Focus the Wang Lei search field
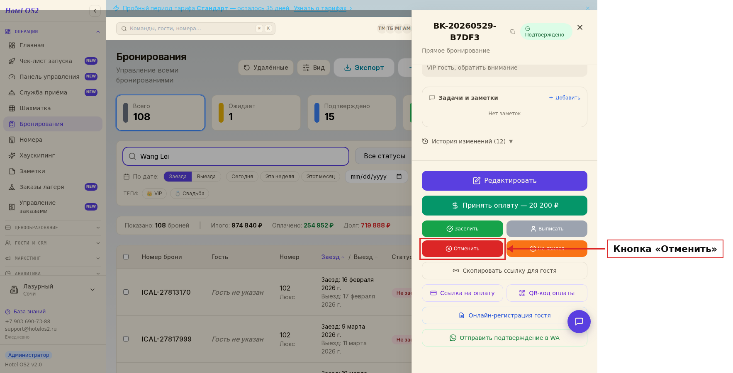733x373 pixels. 236,156
